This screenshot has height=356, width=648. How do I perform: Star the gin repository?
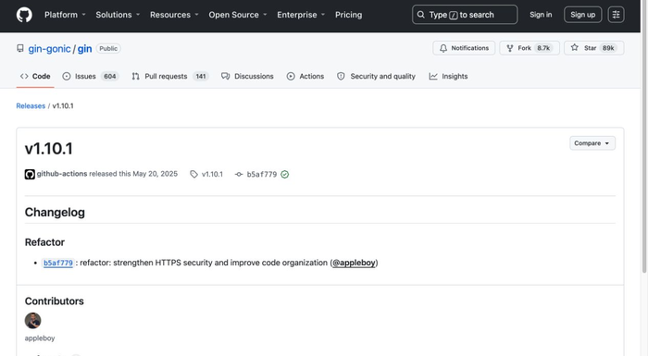594,48
